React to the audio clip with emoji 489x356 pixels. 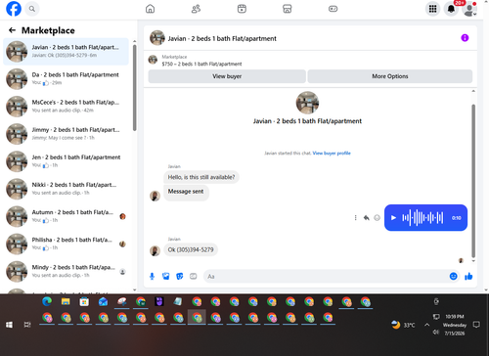click(377, 218)
